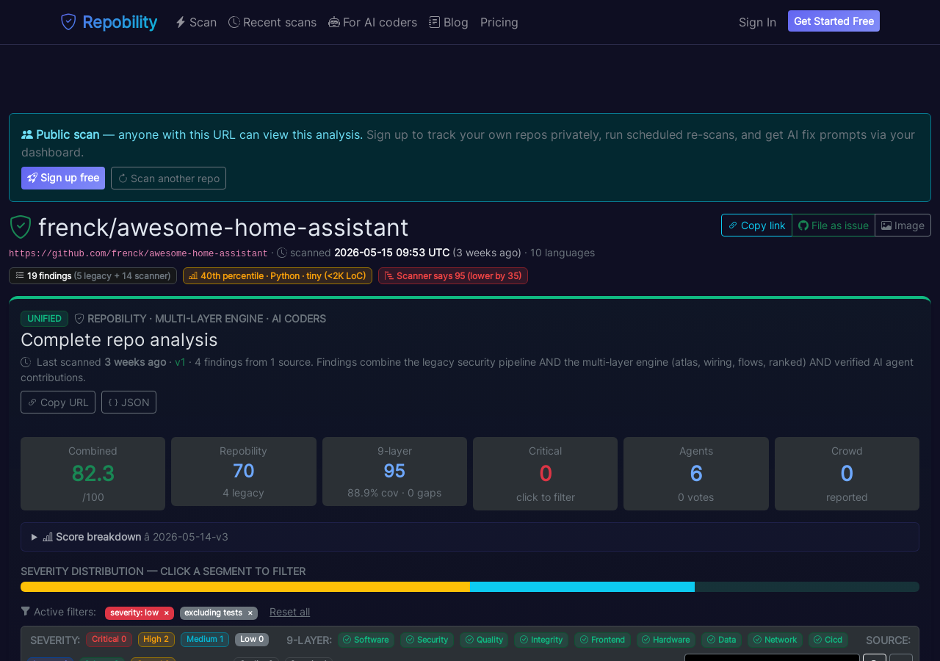Filter by the dark teal severity segment
The image size is (940, 661).
click(x=807, y=587)
